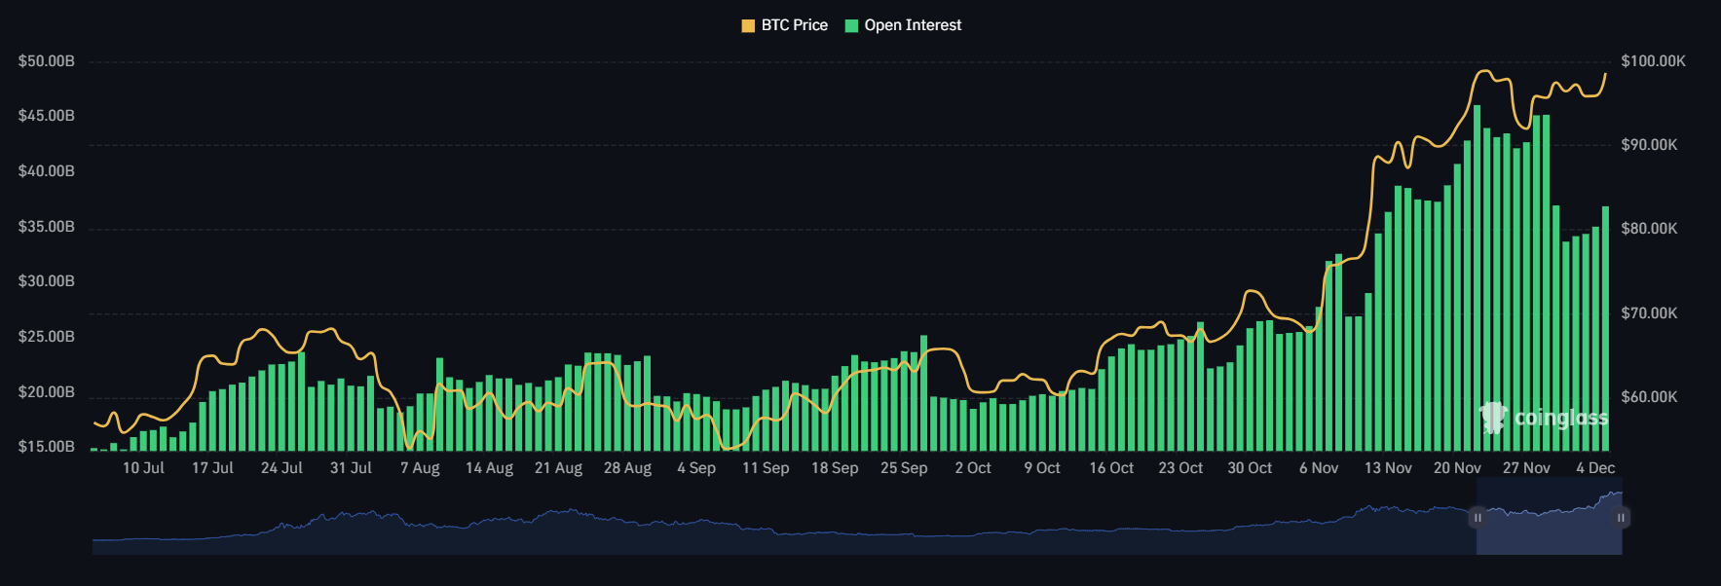The width and height of the screenshot is (1721, 586).
Task: Click the 13 Nov date label
Action: click(1388, 468)
